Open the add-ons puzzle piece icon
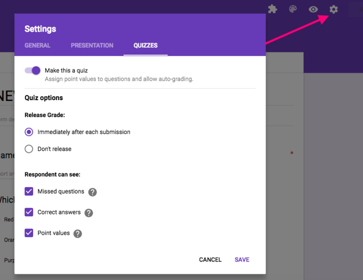363x280 pixels. point(272,9)
